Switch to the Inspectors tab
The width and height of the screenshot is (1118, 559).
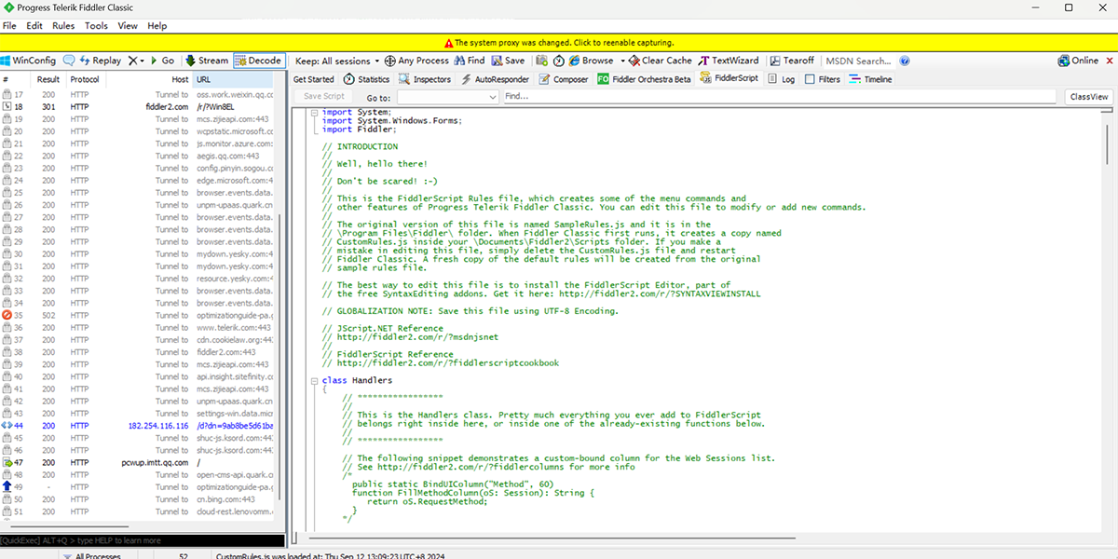[x=425, y=79]
